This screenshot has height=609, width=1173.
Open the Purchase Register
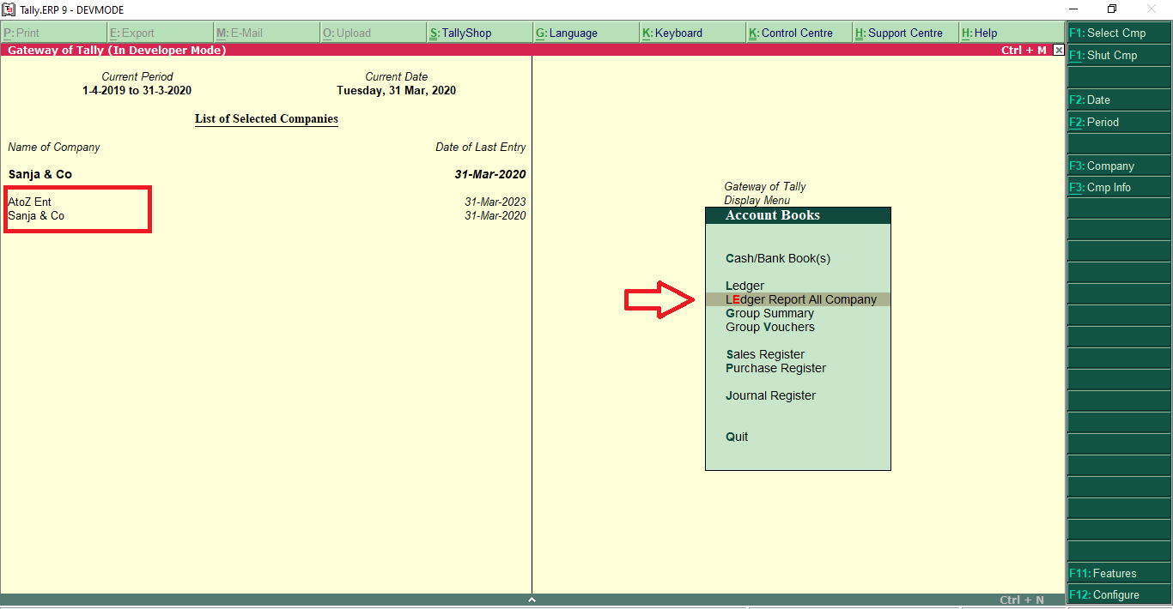(775, 368)
